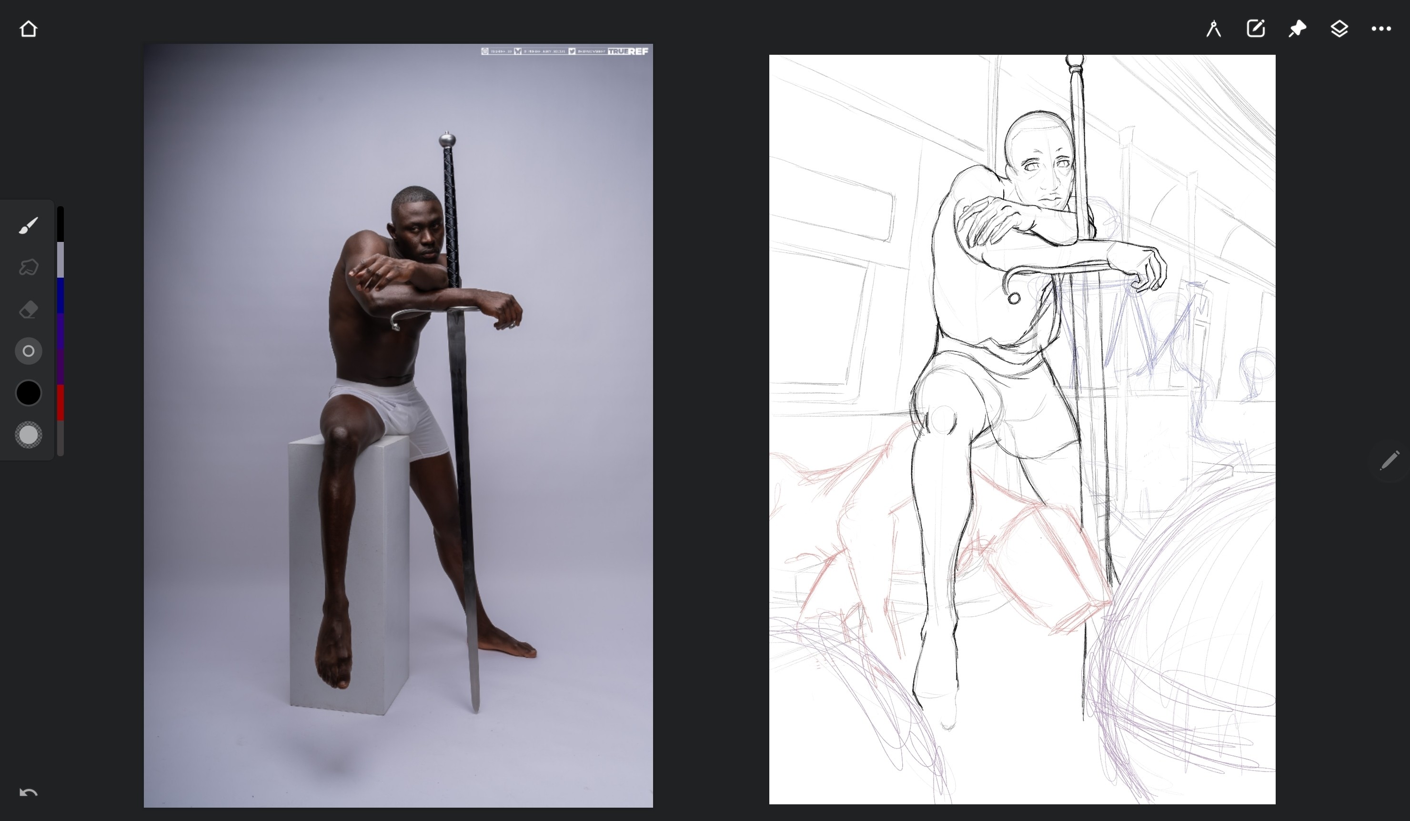Pick the light gray swatch in strip
Viewport: 1410px width, 821px height.
pyautogui.click(x=60, y=260)
